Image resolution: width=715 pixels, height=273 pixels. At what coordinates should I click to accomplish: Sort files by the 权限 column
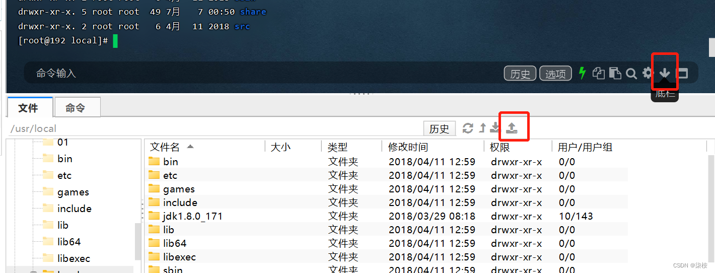coord(519,147)
